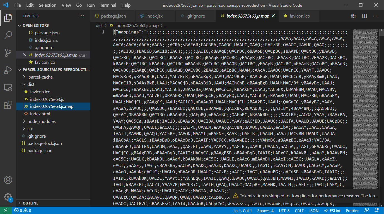384x214 pixels.
Task: Open the Extensions view
Action: [x=8, y=105]
